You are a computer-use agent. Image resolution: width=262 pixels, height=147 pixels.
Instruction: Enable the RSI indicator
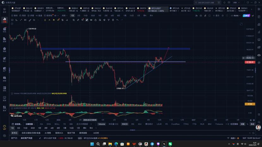coord(133,124)
